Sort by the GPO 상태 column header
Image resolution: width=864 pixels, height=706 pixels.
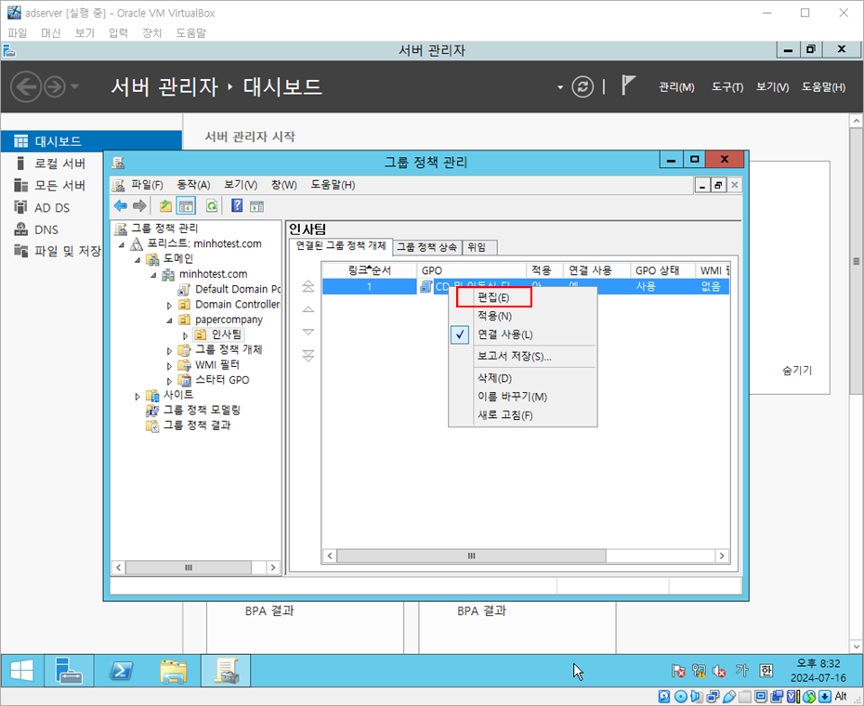click(662, 270)
